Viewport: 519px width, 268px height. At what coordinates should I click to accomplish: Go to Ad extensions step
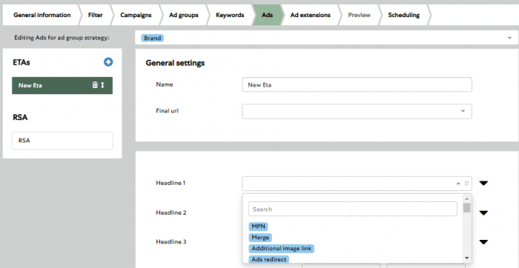tap(310, 16)
